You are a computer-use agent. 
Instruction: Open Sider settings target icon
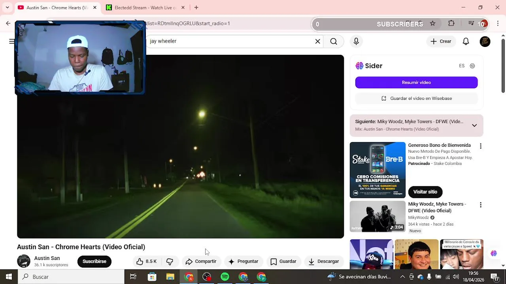click(472, 66)
